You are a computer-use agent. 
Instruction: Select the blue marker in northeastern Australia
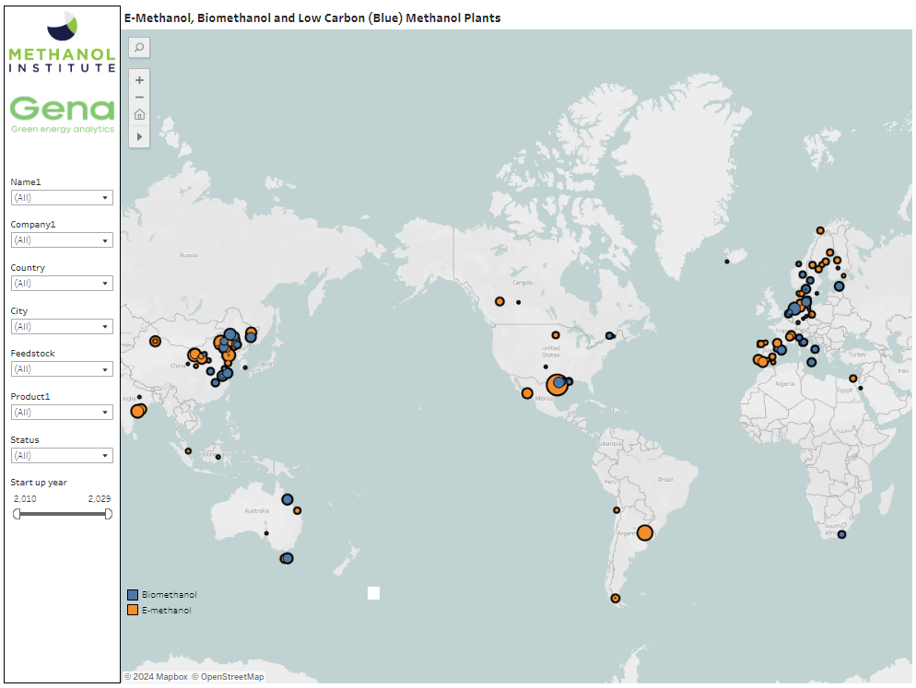[288, 499]
